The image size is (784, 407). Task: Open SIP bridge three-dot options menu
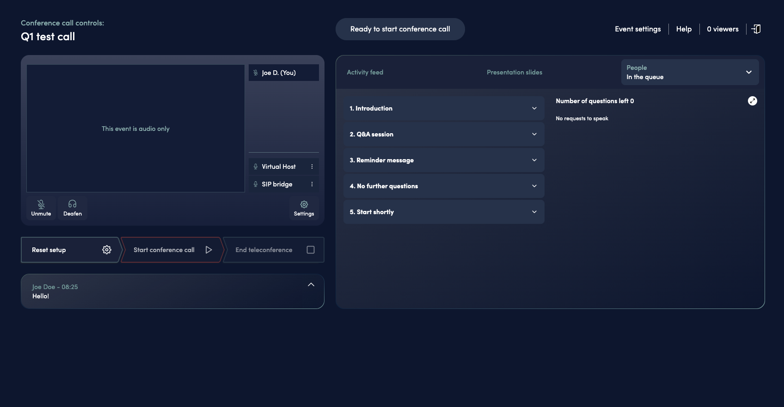pos(312,184)
